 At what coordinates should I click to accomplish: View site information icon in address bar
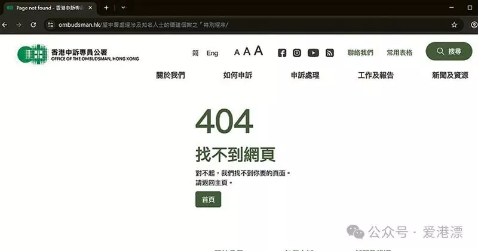point(51,25)
